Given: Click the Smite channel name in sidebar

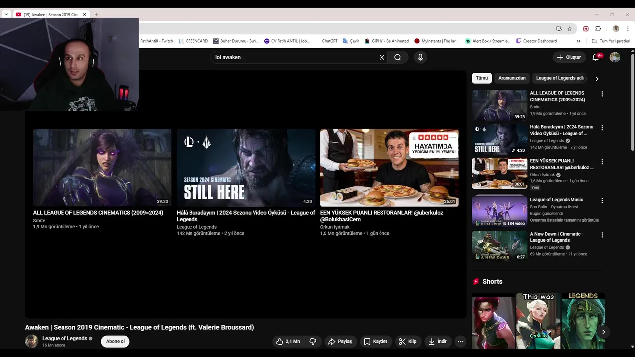Looking at the screenshot, I should click(x=535, y=107).
